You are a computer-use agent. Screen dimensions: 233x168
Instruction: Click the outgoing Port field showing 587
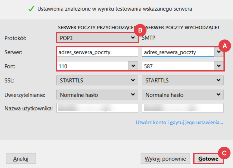(178, 66)
